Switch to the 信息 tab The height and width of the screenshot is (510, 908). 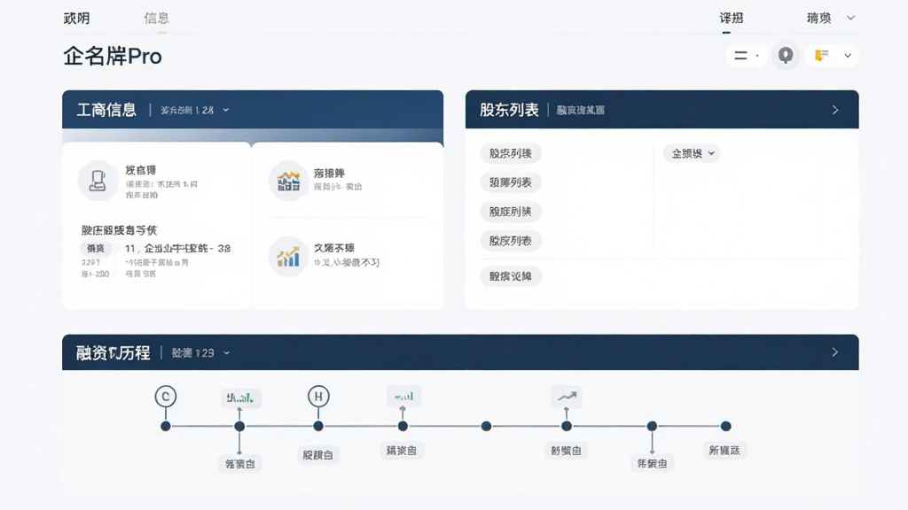point(156,18)
